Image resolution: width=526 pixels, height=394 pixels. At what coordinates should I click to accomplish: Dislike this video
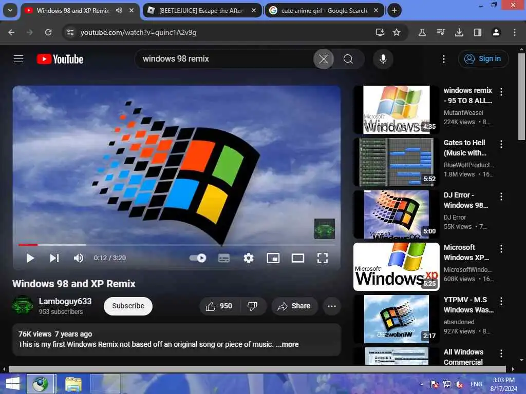tap(253, 306)
